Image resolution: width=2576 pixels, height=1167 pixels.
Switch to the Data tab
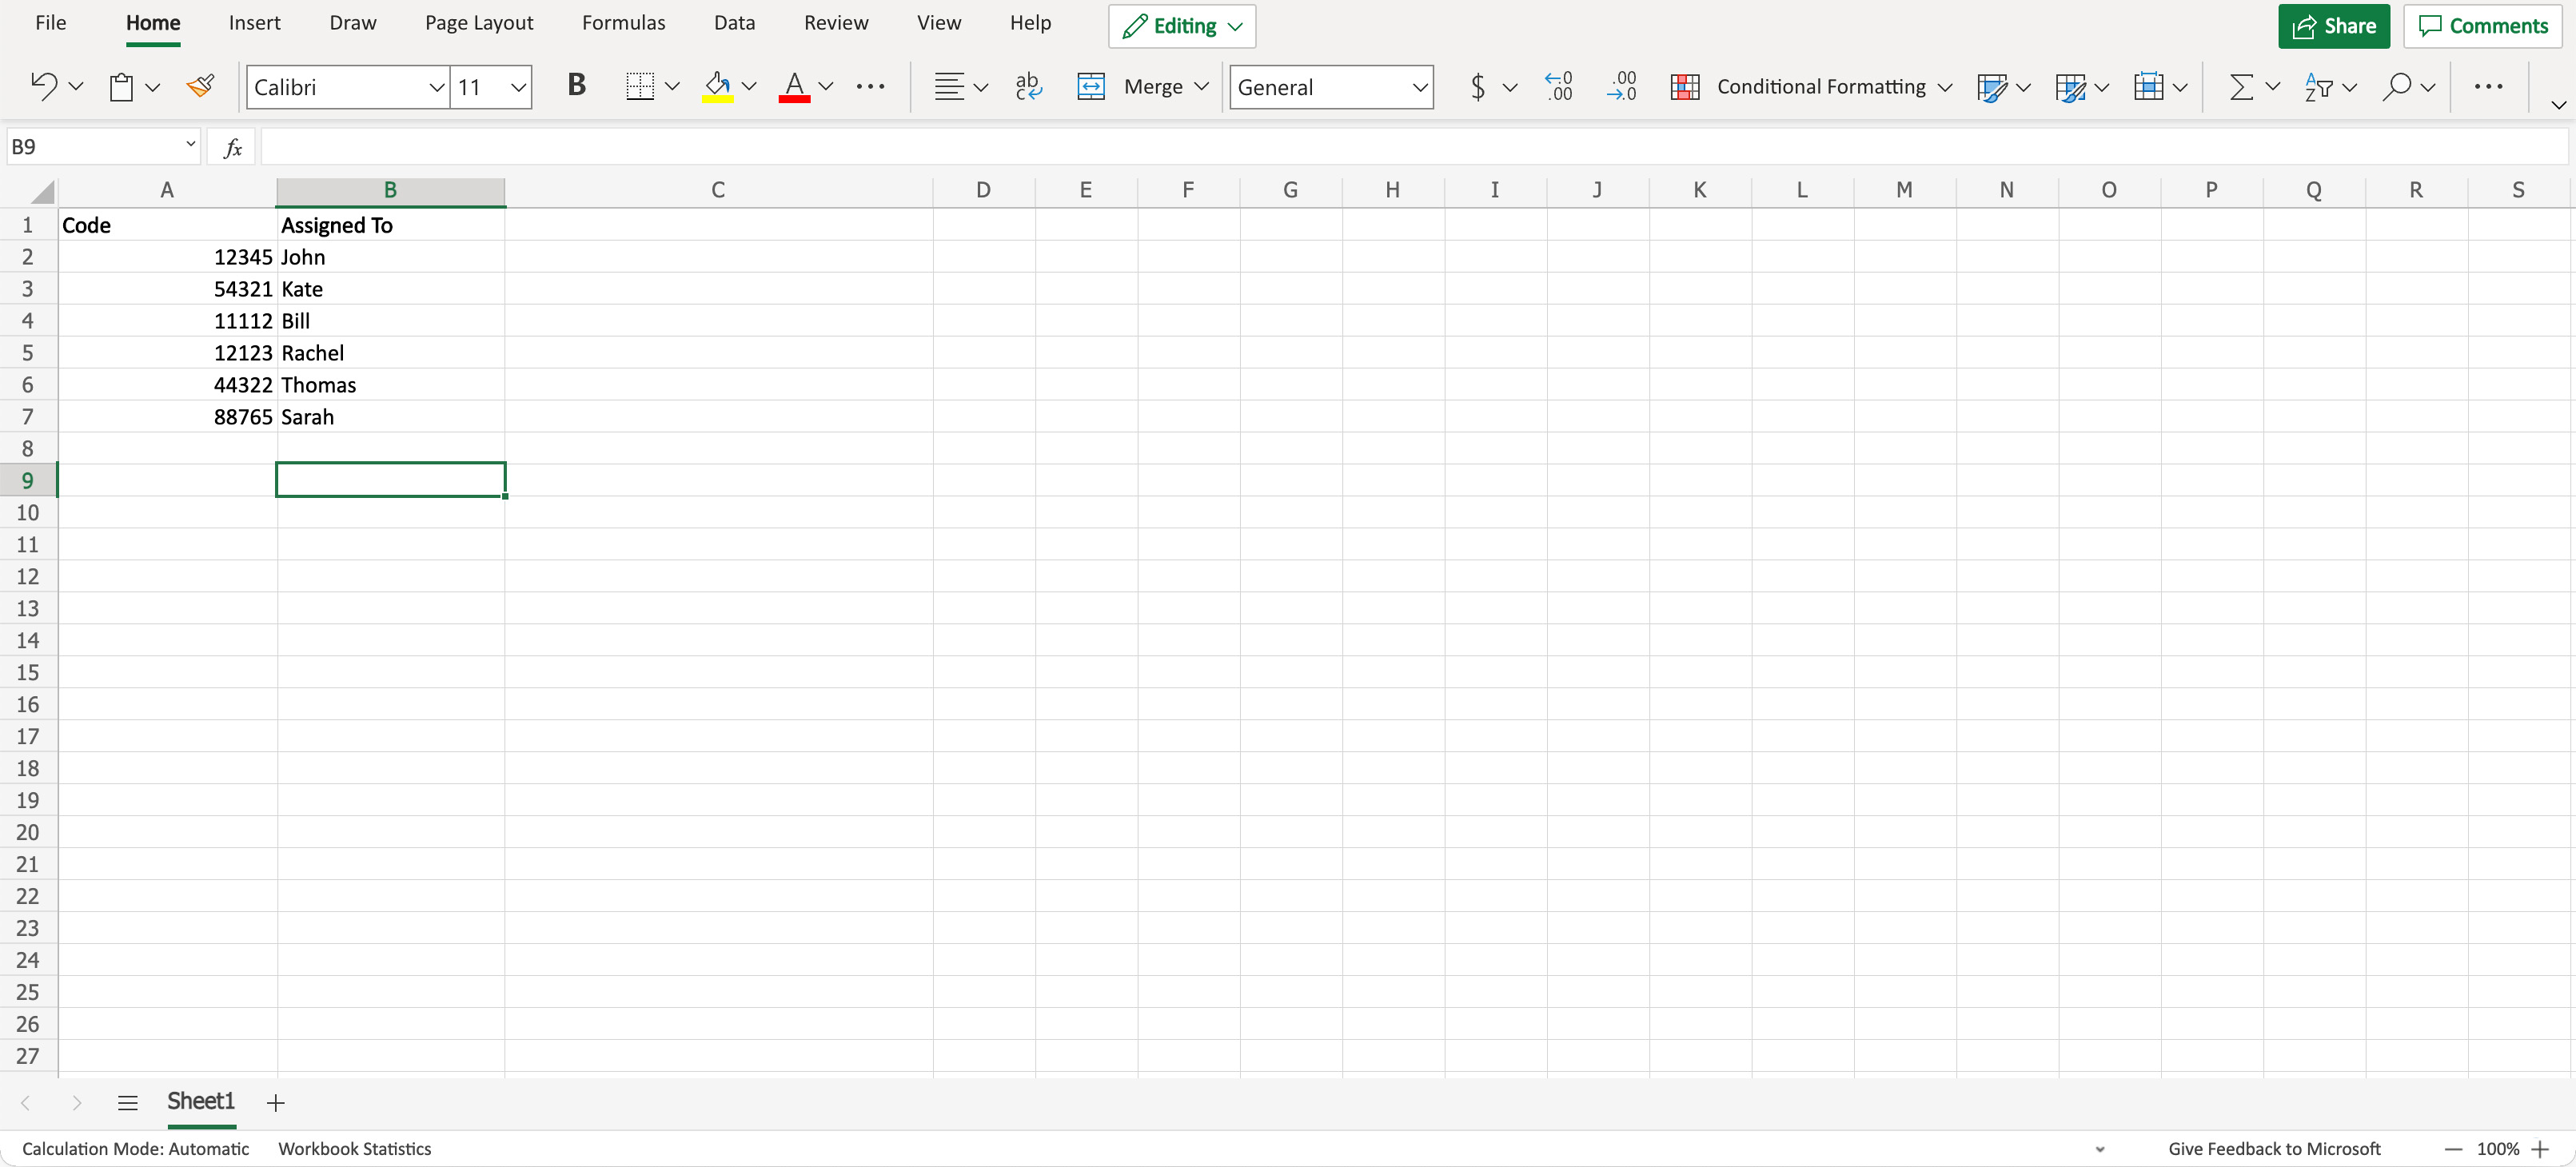pyautogui.click(x=734, y=23)
